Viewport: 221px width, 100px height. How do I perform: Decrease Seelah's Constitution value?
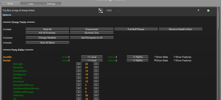(x=79, y=71)
